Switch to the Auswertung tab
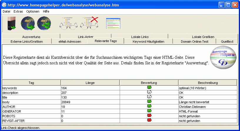Screen dimensions: 240x131 [x=31, y=37]
